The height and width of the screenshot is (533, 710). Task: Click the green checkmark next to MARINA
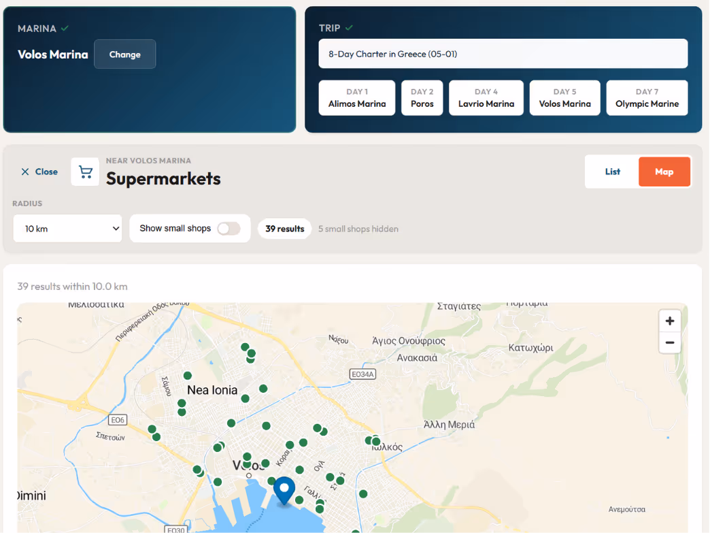pyautogui.click(x=65, y=28)
